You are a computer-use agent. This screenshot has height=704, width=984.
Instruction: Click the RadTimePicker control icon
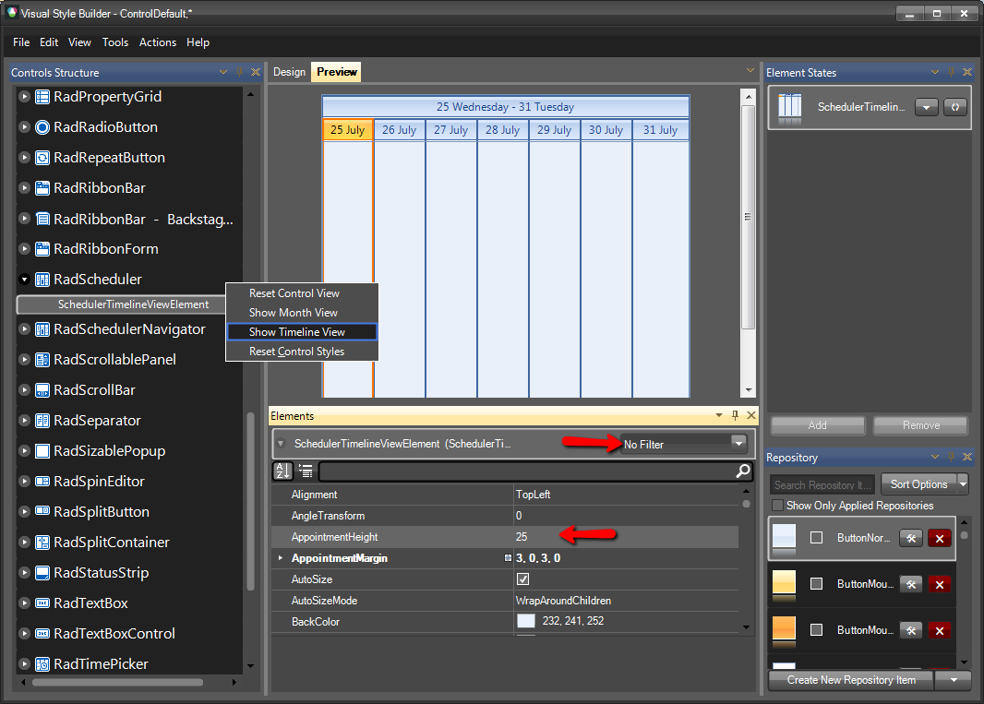42,663
